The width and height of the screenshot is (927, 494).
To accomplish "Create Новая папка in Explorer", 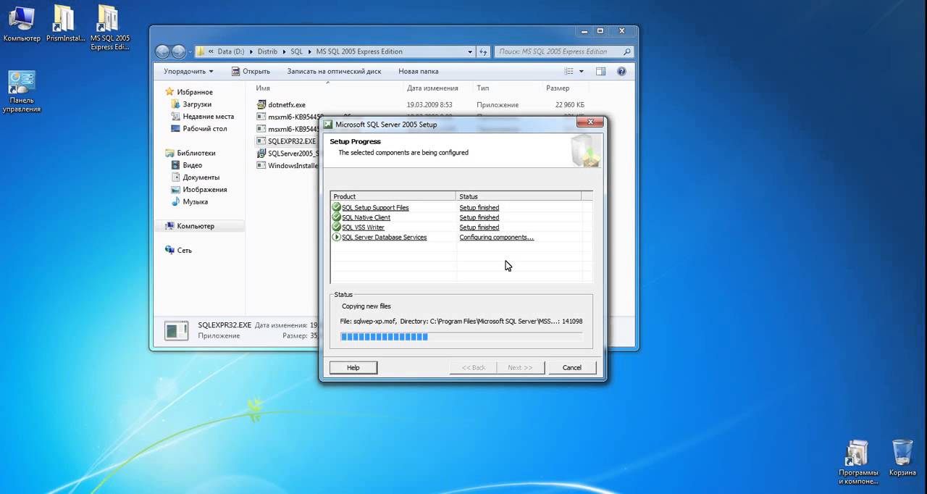I will pyautogui.click(x=418, y=72).
